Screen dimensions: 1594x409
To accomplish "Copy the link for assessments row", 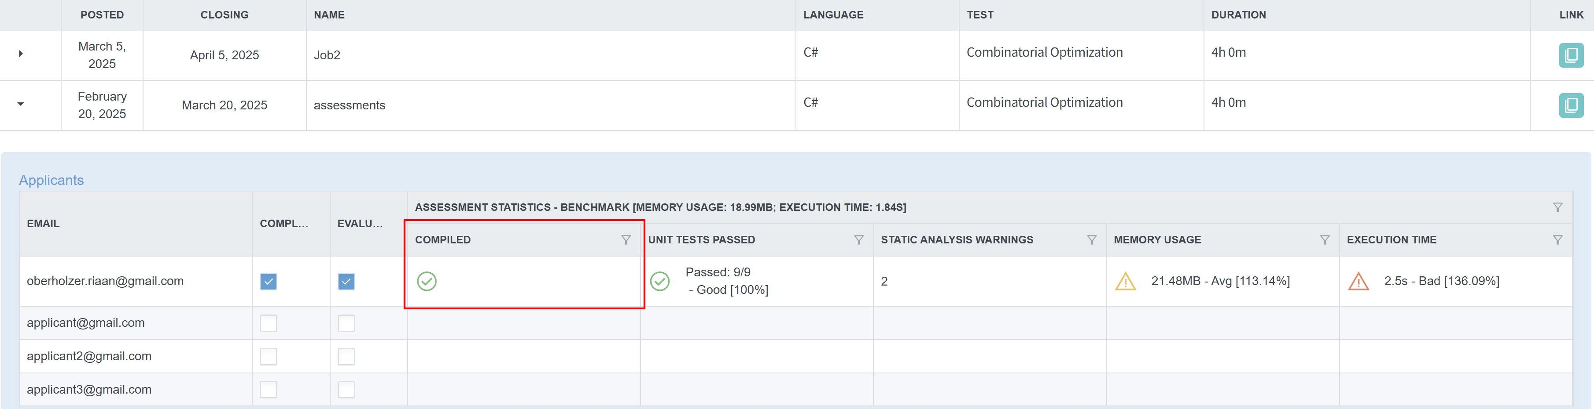I will [x=1571, y=105].
